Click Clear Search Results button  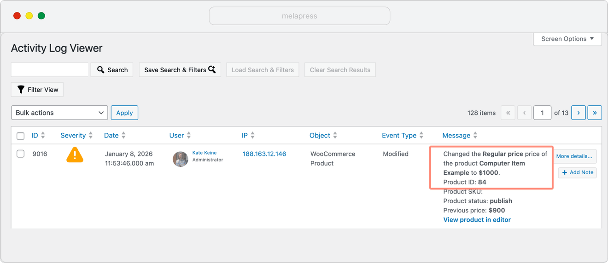pos(340,70)
